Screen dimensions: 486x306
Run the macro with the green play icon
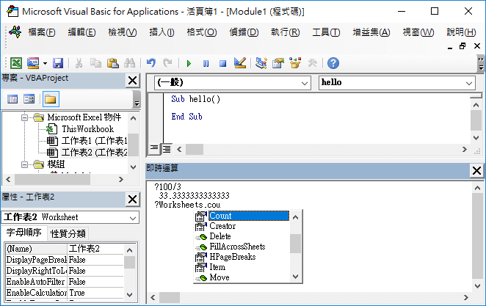[189, 64]
